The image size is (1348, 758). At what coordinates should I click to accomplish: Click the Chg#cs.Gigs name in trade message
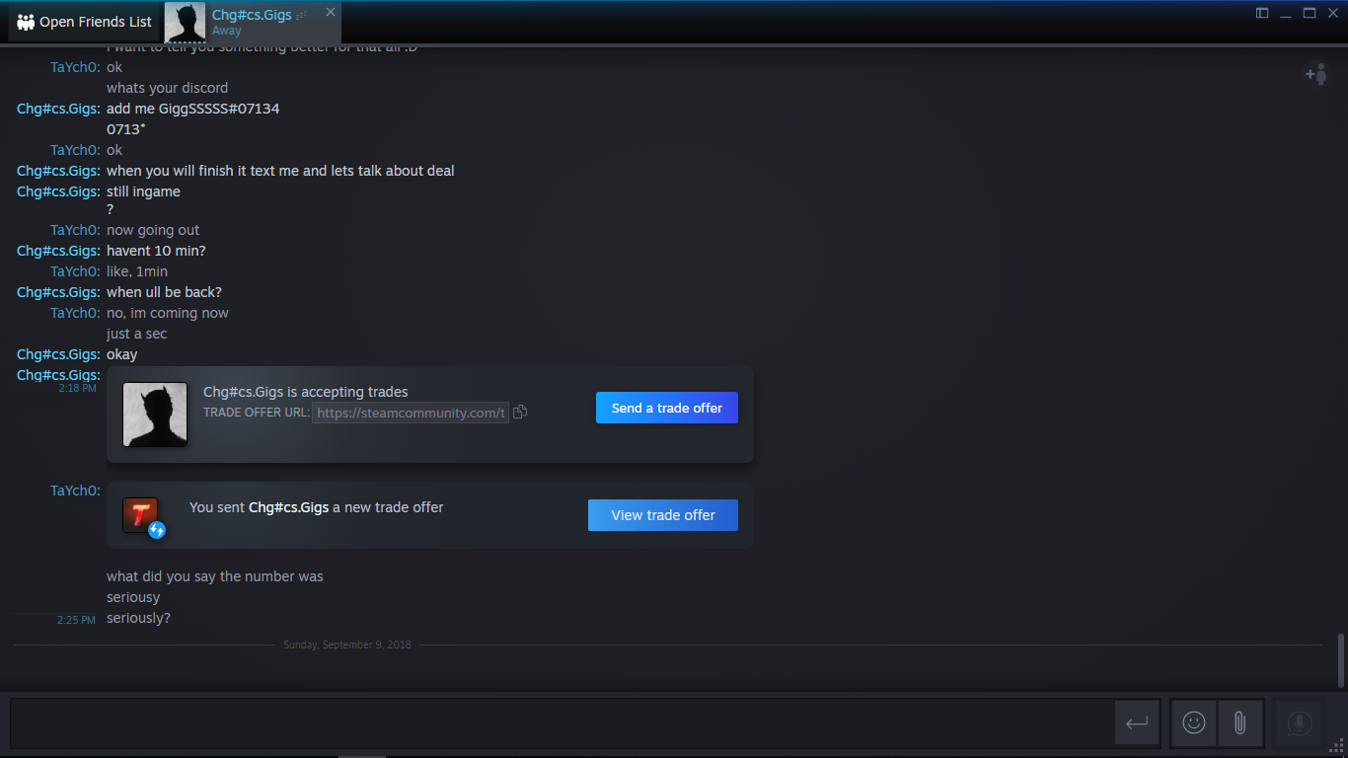tap(288, 507)
